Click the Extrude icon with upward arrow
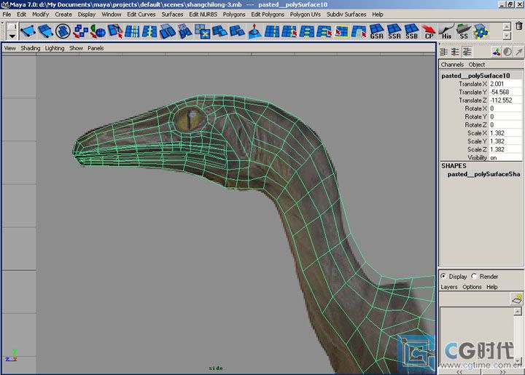Image resolution: width=525 pixels, height=375 pixels. (254, 32)
